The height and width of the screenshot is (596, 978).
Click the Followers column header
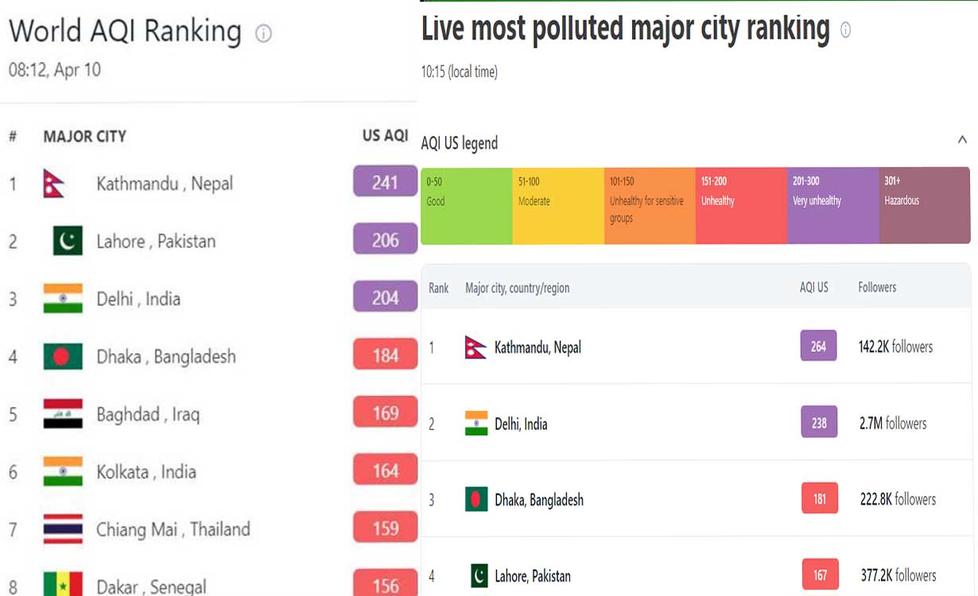[877, 288]
